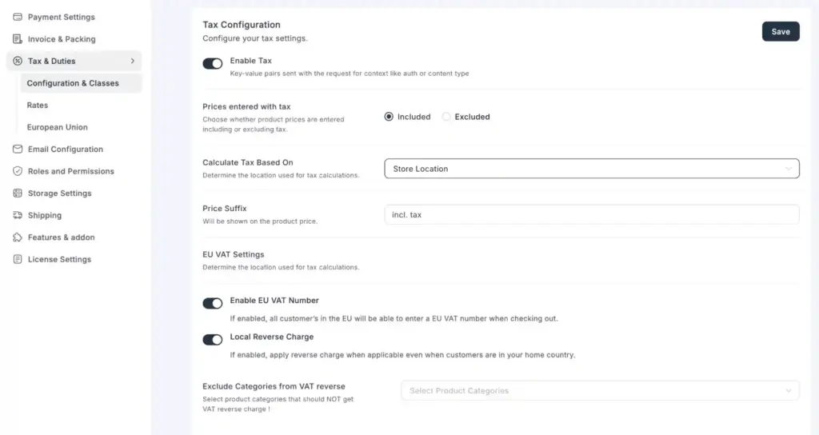Image resolution: width=819 pixels, height=435 pixels.
Task: Click the Features & addon puzzle icon
Action: (18, 237)
